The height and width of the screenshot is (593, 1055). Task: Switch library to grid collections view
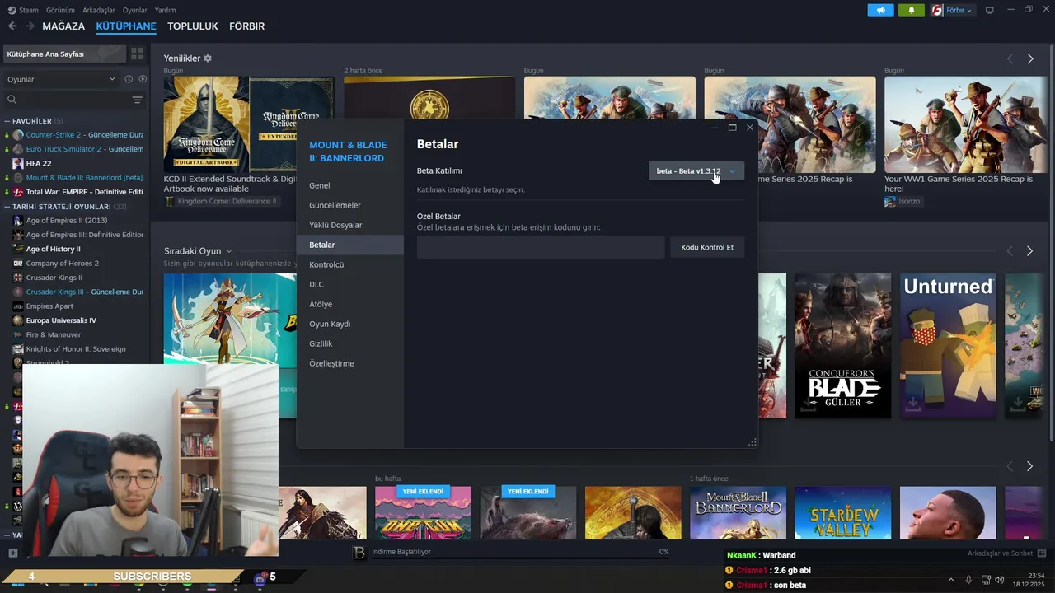click(137, 54)
